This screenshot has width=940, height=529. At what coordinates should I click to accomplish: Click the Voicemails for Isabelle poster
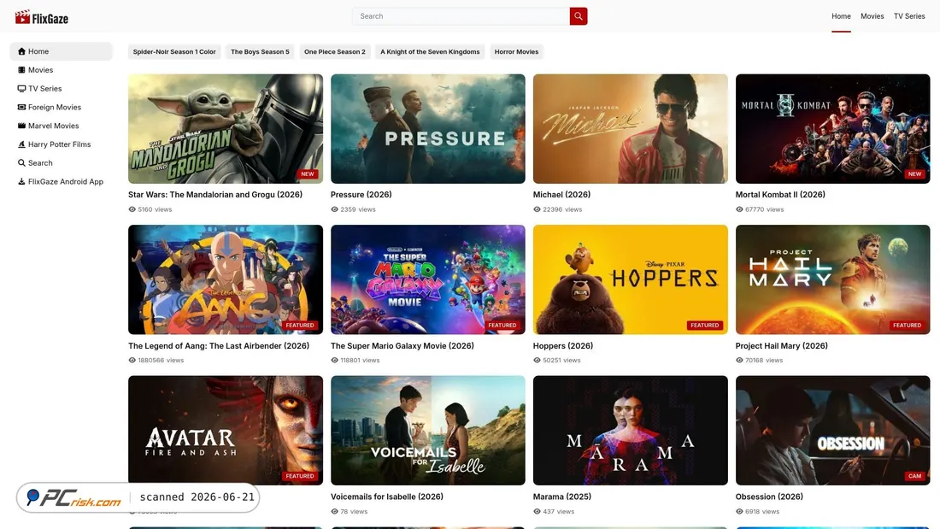tap(428, 431)
